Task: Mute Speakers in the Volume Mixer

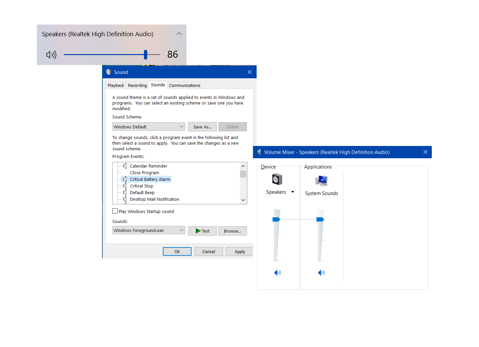Action: click(x=278, y=273)
